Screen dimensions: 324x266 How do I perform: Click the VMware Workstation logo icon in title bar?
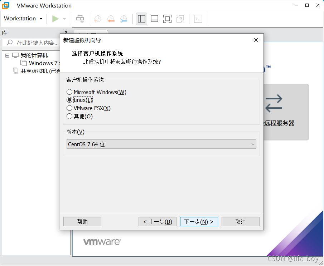click(x=6, y=6)
